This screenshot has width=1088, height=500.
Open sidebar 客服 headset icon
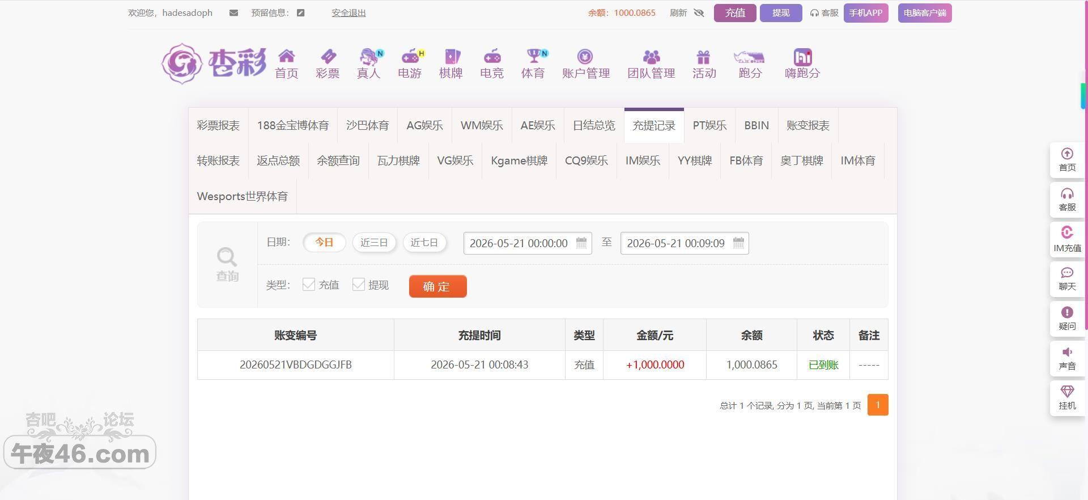point(1067,193)
